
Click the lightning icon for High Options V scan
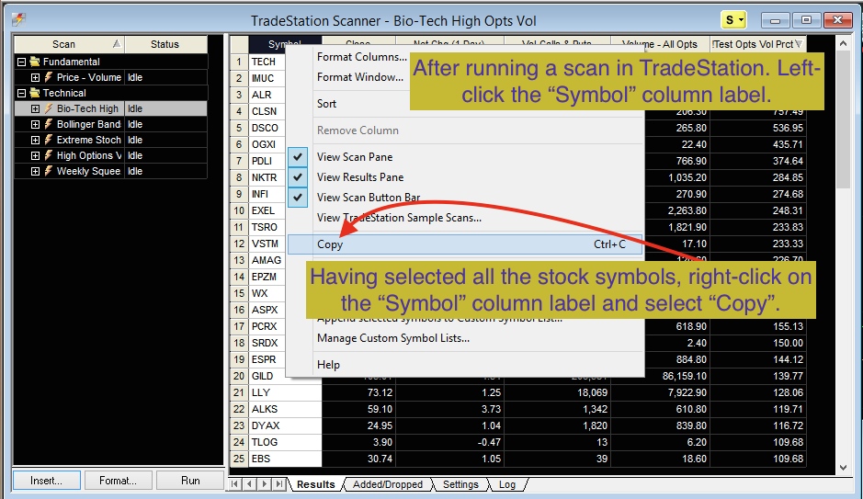[x=49, y=155]
